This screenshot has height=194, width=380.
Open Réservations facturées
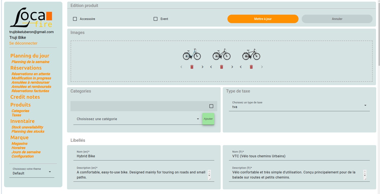point(30,91)
